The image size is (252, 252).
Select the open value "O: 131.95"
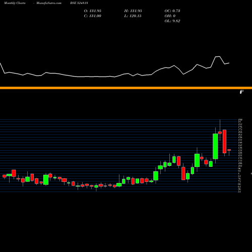tap(93, 11)
